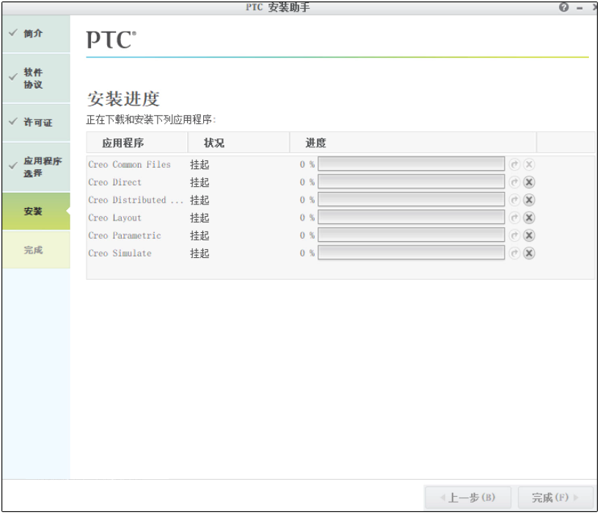Open the 许可证 step in sidebar
This screenshot has width=600, height=515.
[37, 122]
